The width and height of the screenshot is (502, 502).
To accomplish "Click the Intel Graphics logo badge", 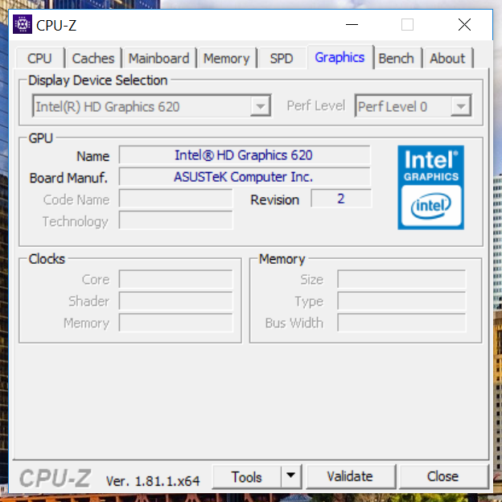I will 430,187.
